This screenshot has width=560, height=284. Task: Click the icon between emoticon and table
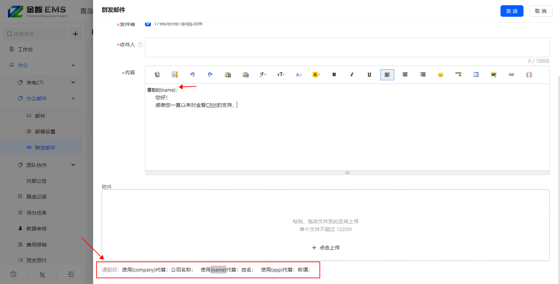coord(458,75)
